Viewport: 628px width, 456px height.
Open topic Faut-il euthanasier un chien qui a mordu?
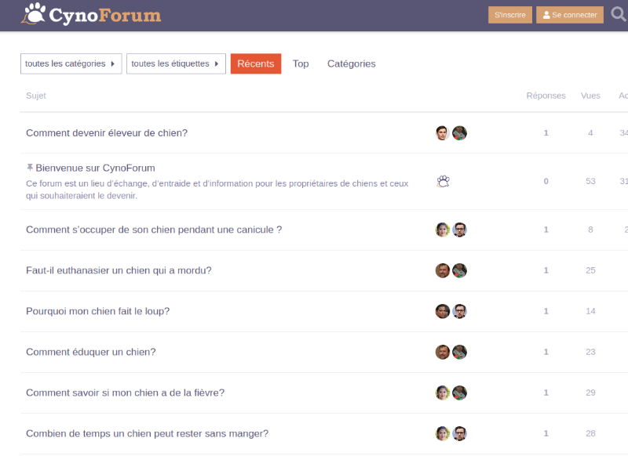[119, 270]
